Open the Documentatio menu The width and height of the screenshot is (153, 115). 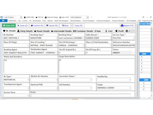click(37, 21)
